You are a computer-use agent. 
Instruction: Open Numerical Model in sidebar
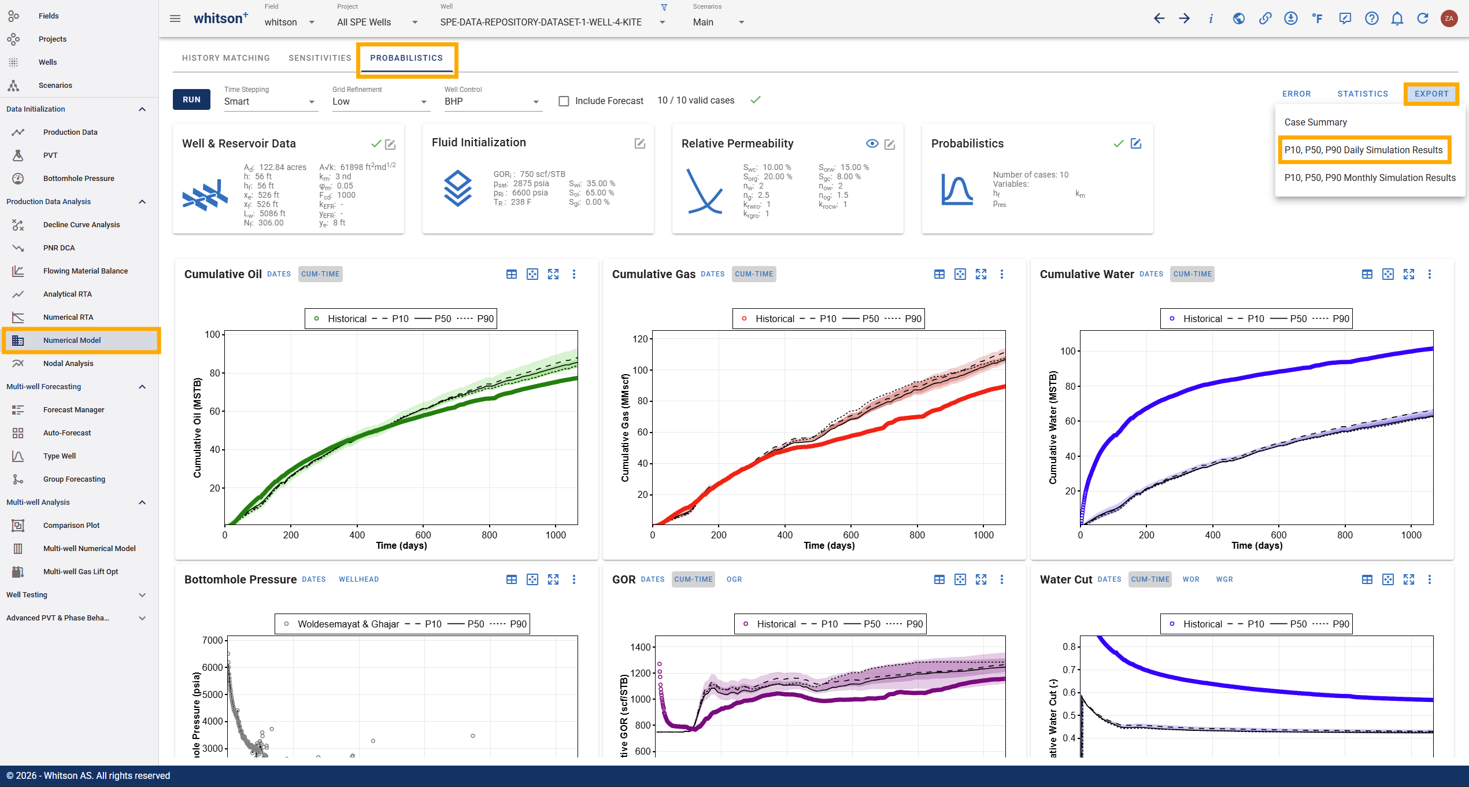[80, 341]
